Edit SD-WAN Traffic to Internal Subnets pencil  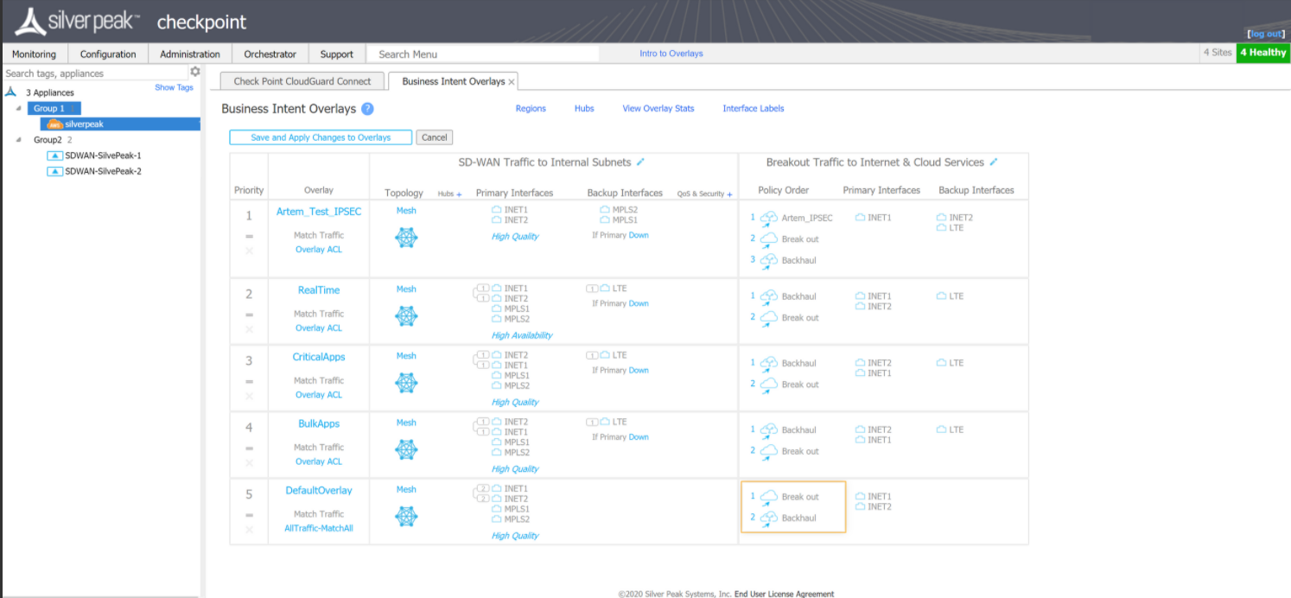click(640, 162)
